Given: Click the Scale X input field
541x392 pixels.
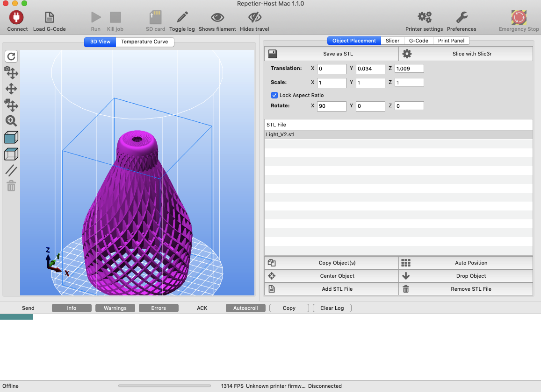Looking at the screenshot, I should tap(332, 83).
